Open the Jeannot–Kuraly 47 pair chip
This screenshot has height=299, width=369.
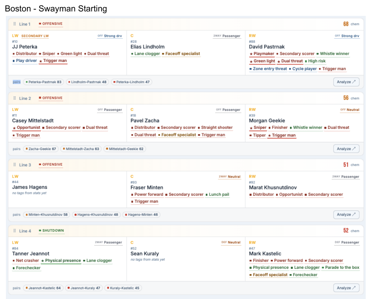[84, 288]
